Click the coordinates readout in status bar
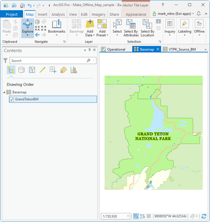 [x=170, y=216]
